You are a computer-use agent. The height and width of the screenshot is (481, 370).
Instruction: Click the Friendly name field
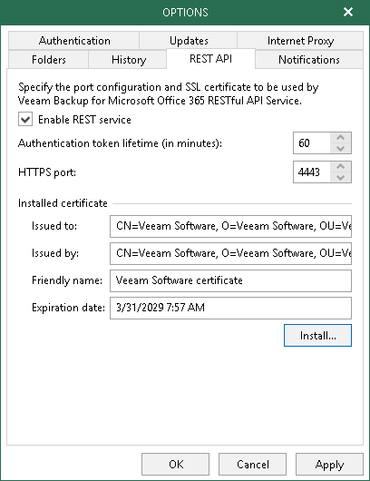coord(230,280)
